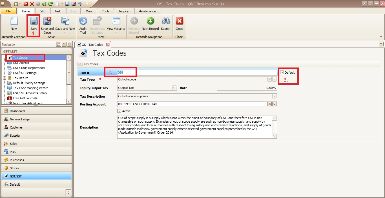Open the Input/Output Tax dropdown
This screenshot has width=385, height=198.
[174, 88]
